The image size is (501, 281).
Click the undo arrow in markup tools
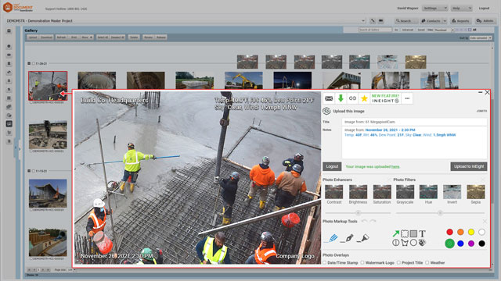(x=364, y=221)
